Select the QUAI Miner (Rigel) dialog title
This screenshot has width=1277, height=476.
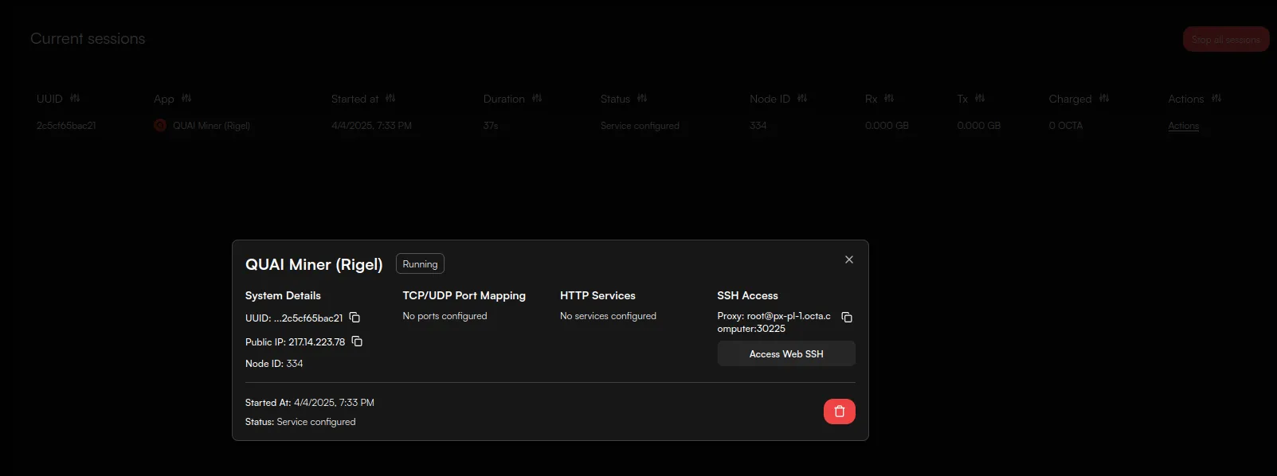pos(314,264)
